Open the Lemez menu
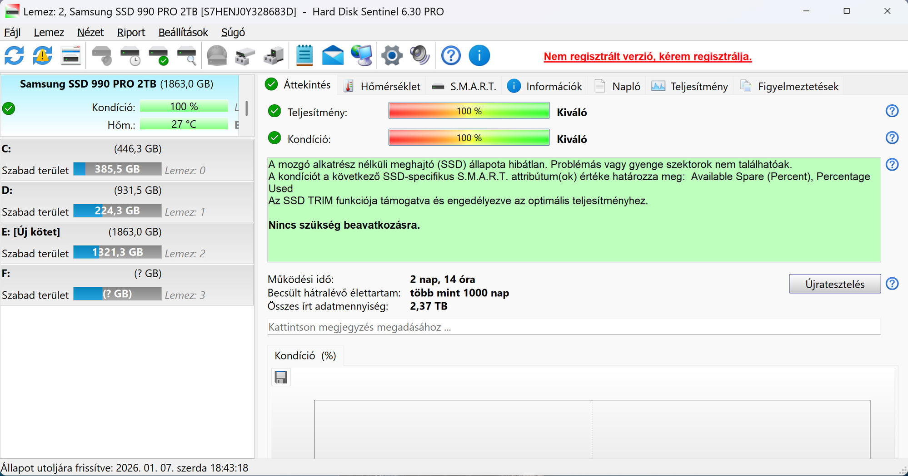908x476 pixels. click(49, 33)
